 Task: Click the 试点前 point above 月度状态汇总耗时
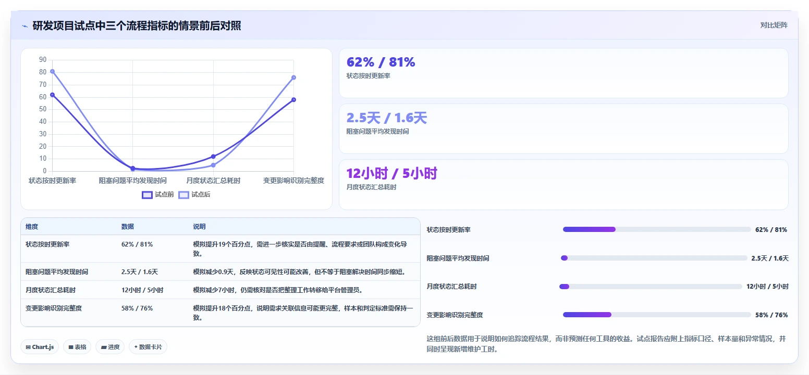coord(213,157)
